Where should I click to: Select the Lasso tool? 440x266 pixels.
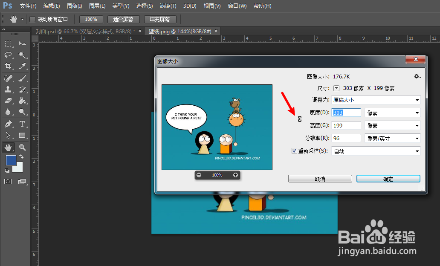coord(8,55)
